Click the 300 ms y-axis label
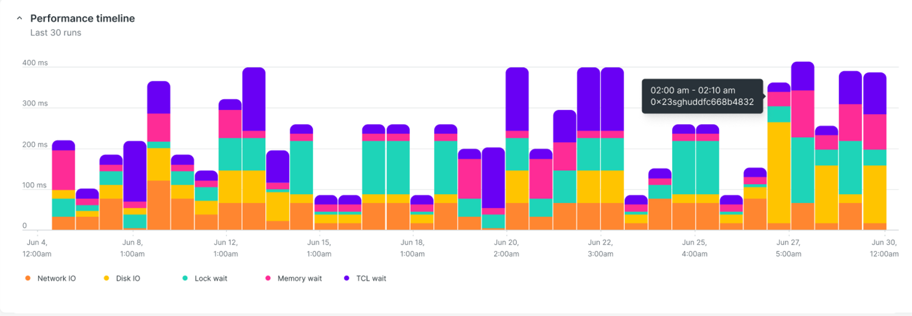The height and width of the screenshot is (316, 912). (x=34, y=103)
